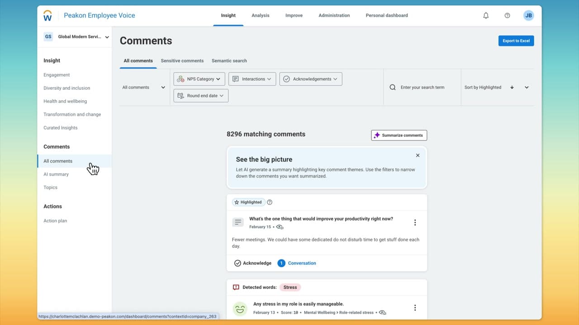The width and height of the screenshot is (579, 325).
Task: Switch to the Semantic search tab
Action: [x=229, y=60]
